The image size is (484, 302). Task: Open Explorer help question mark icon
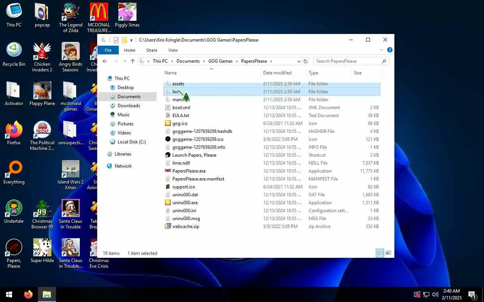(389, 50)
